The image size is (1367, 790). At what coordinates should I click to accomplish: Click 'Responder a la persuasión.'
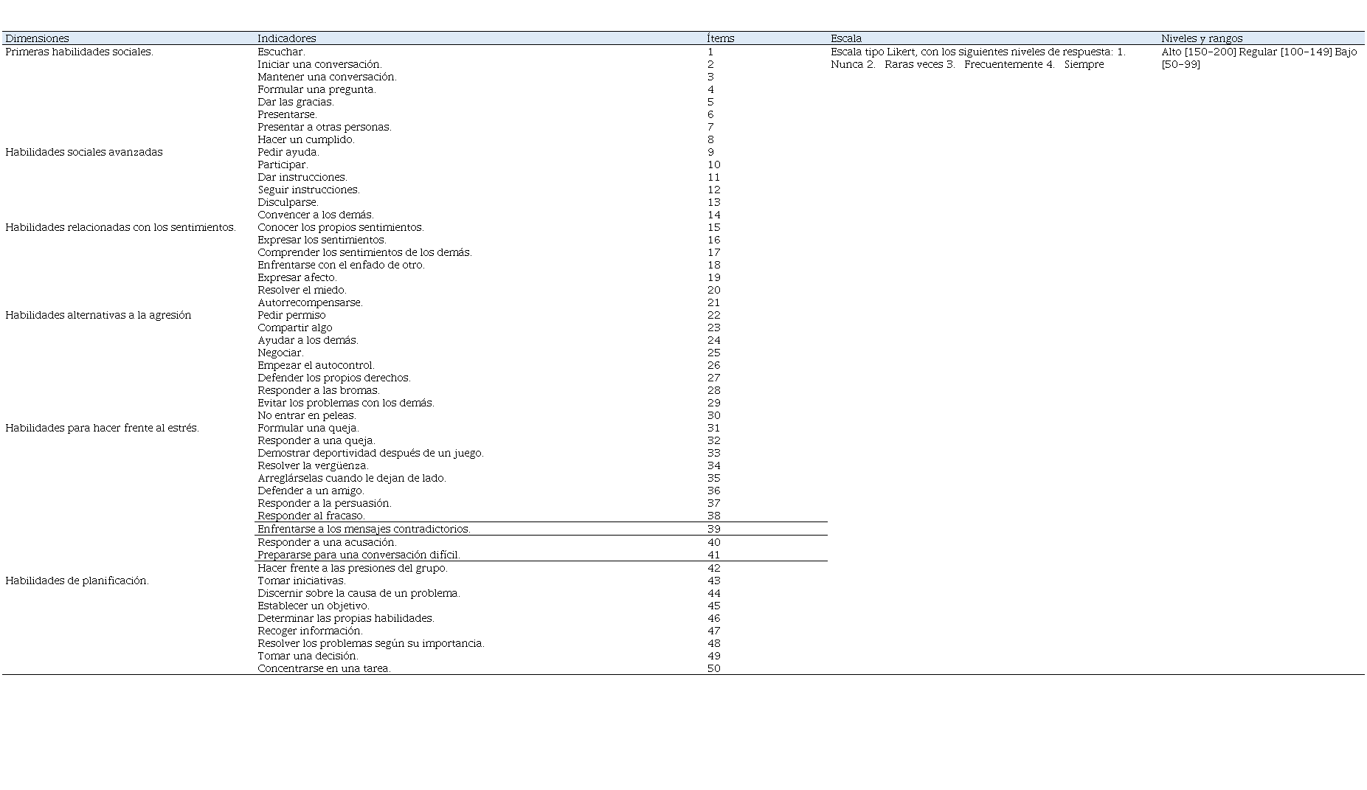[x=325, y=503]
